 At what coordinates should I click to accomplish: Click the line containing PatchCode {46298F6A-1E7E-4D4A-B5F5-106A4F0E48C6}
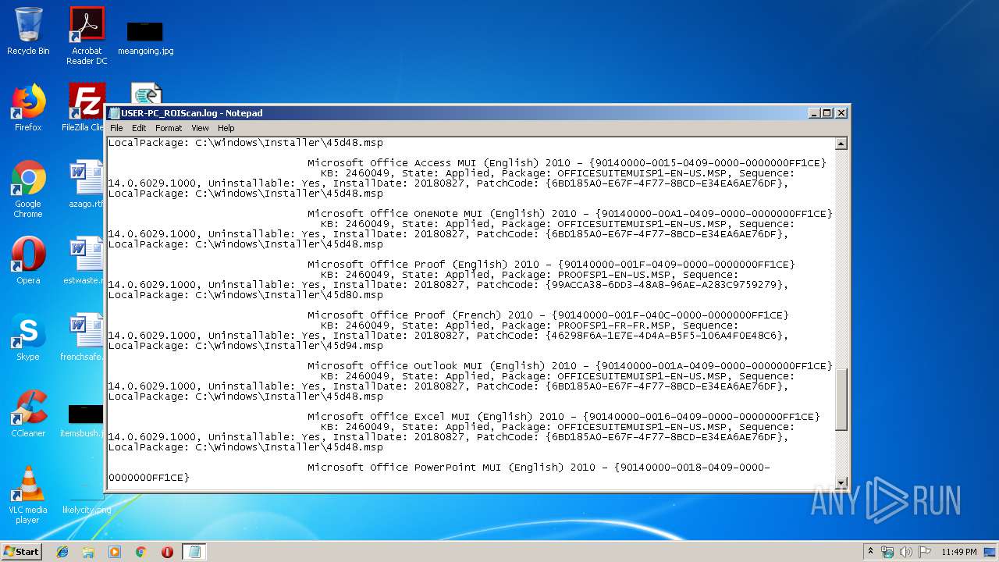click(448, 336)
